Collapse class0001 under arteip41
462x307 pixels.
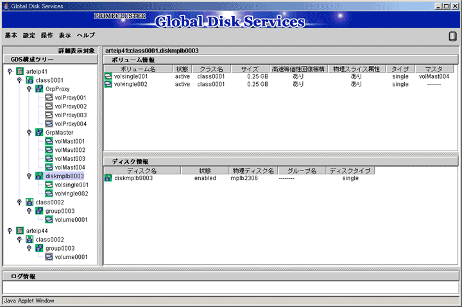point(19,80)
